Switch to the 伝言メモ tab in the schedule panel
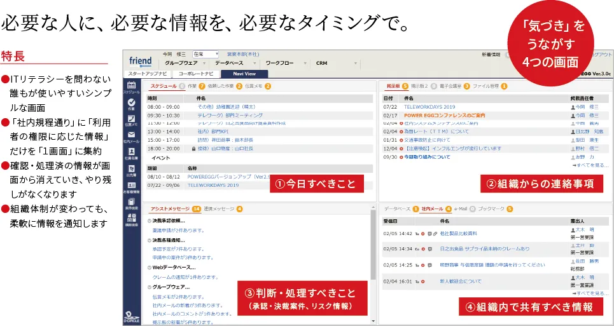Screen dimensions: 614x326 tap(254, 86)
